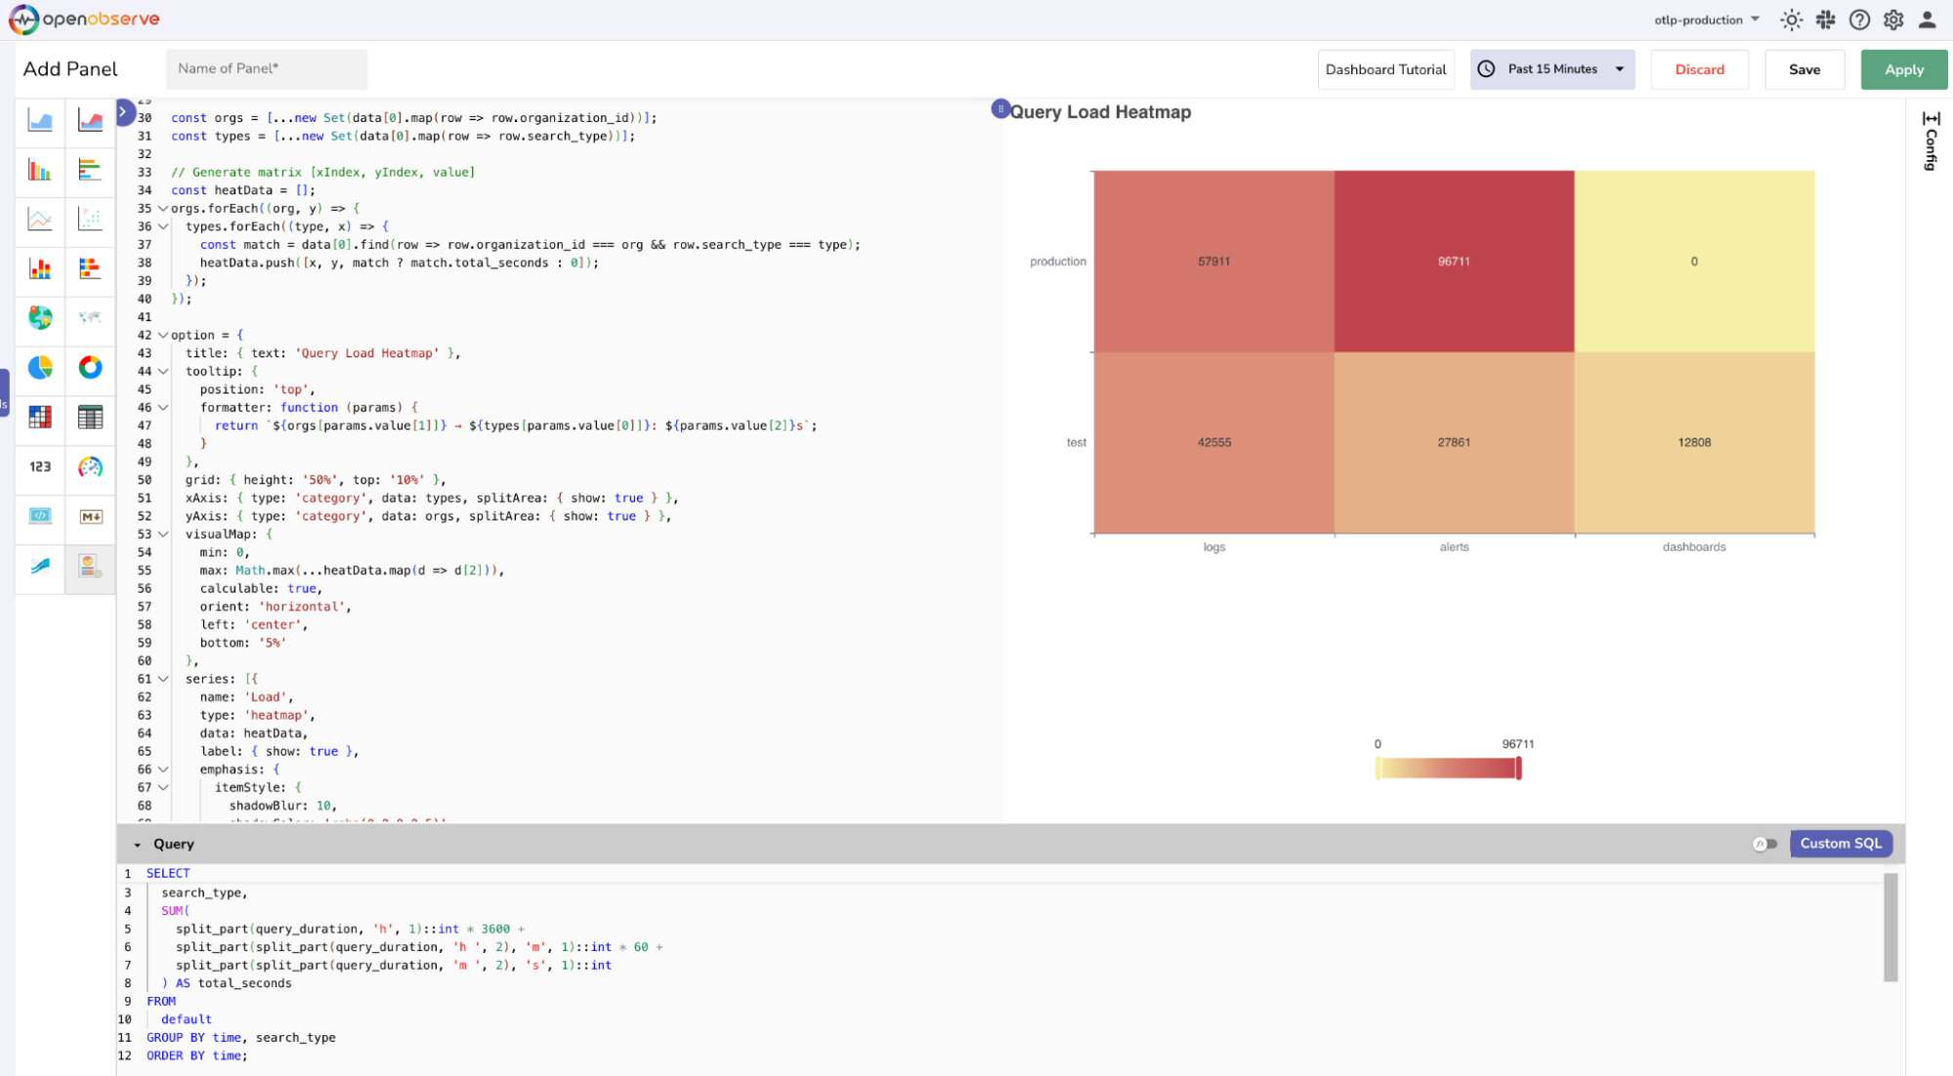Open settings via the gear icon

(x=1893, y=20)
